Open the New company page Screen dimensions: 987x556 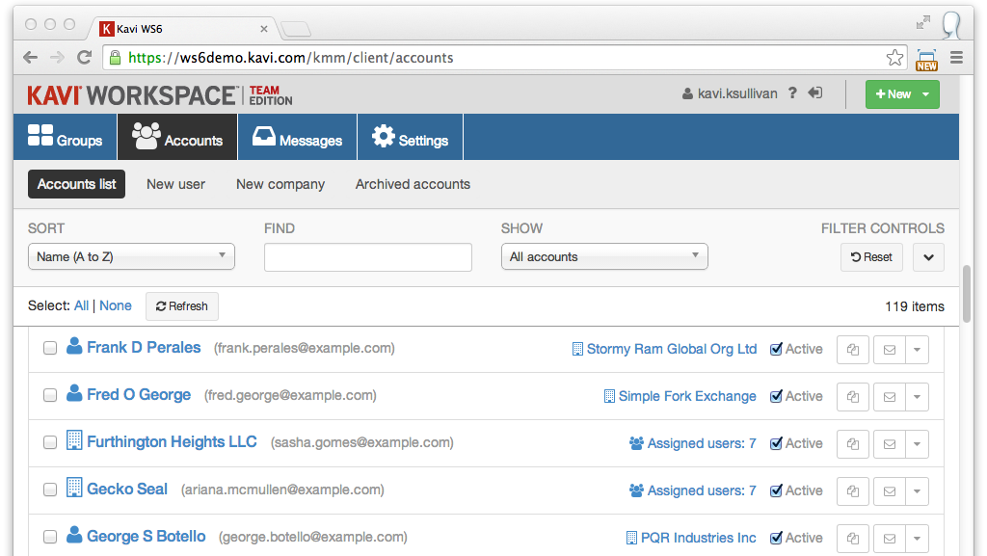(x=280, y=184)
